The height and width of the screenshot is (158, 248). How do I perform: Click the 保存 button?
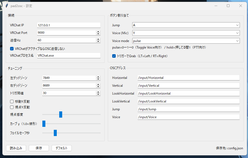39,148
